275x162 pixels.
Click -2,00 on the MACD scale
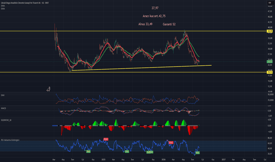[270, 116]
